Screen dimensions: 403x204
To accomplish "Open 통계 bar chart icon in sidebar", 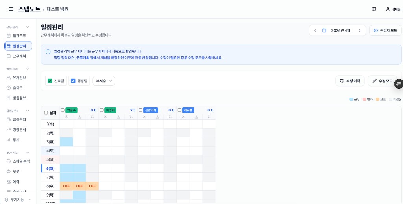I will tap(9, 140).
